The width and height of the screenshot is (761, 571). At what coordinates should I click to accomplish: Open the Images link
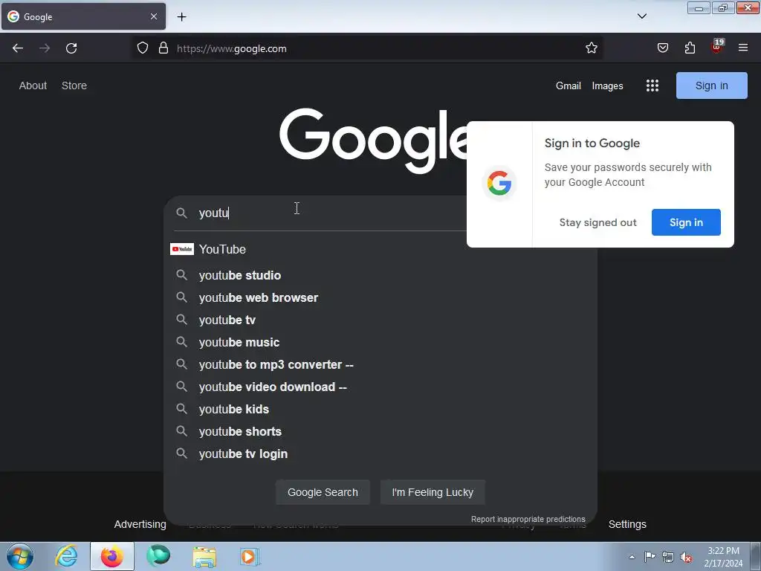point(607,86)
